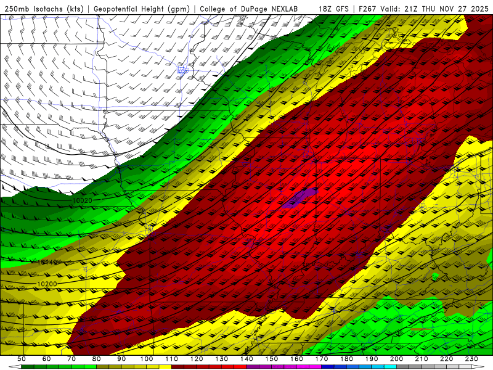Click the 50 knot label on the color scale
Image resolution: width=493 pixels, height=370 pixels.
22,359
